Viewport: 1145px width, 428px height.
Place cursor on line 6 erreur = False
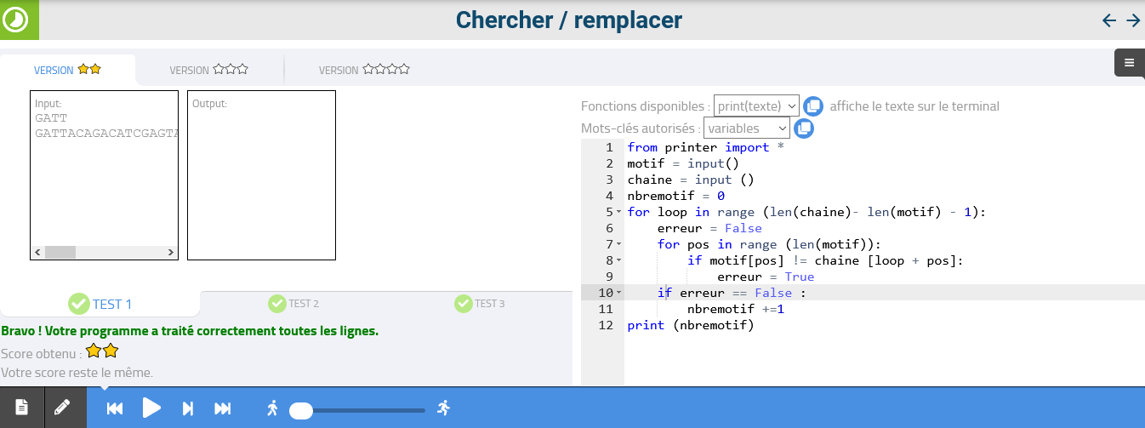click(709, 229)
